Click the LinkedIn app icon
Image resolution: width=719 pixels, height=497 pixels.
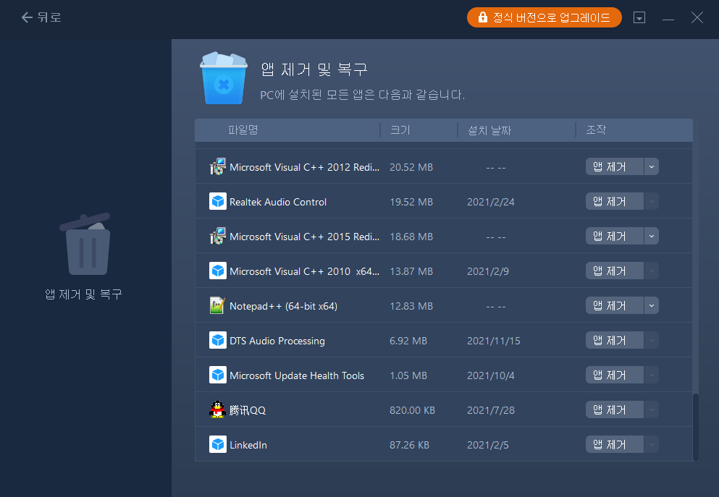pyautogui.click(x=217, y=444)
